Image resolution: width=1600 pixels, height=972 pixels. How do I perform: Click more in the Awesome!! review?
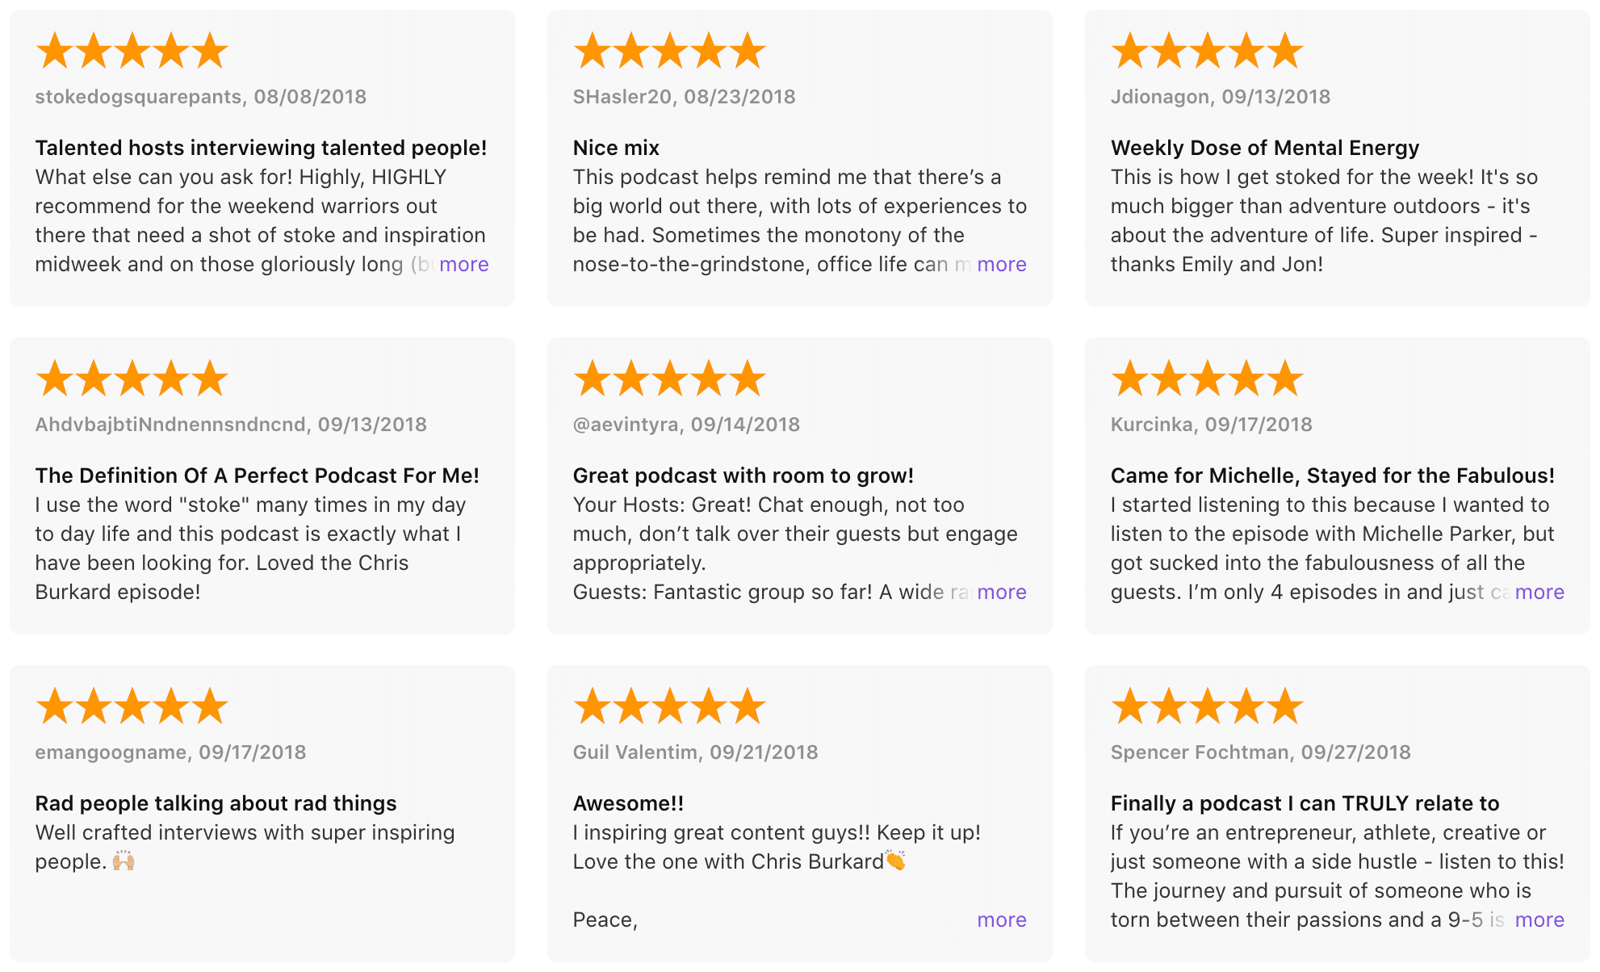point(1001,920)
